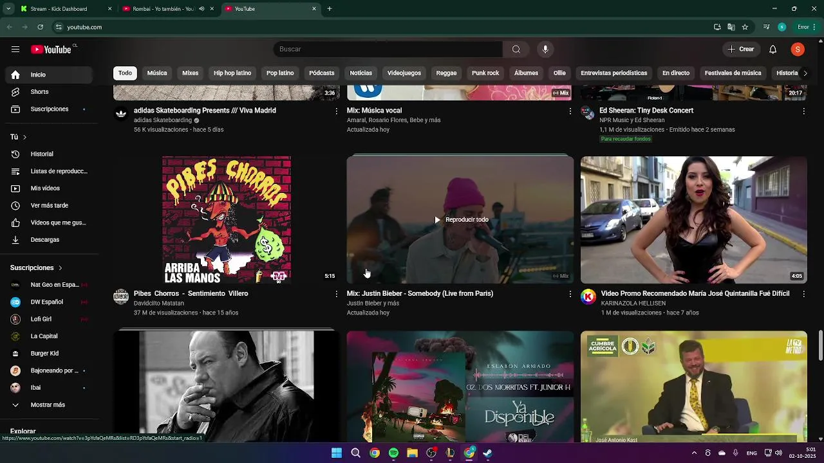Open Descargas in the sidebar

49,240
